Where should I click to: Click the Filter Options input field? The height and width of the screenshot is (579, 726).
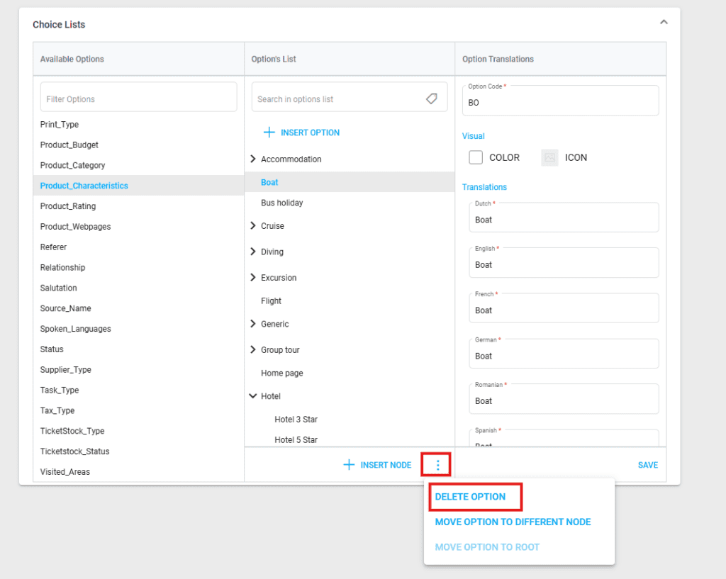click(138, 99)
